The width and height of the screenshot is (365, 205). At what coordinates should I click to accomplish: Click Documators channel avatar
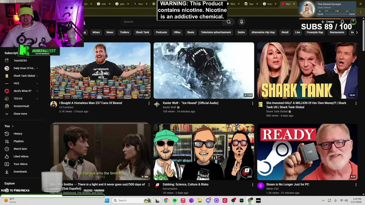click(157, 186)
